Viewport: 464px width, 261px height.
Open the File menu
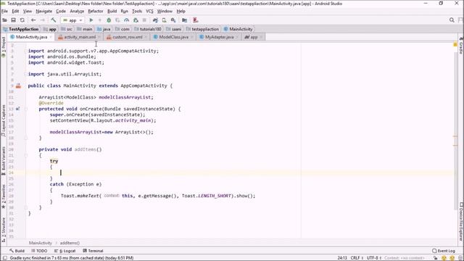coord(4,12)
